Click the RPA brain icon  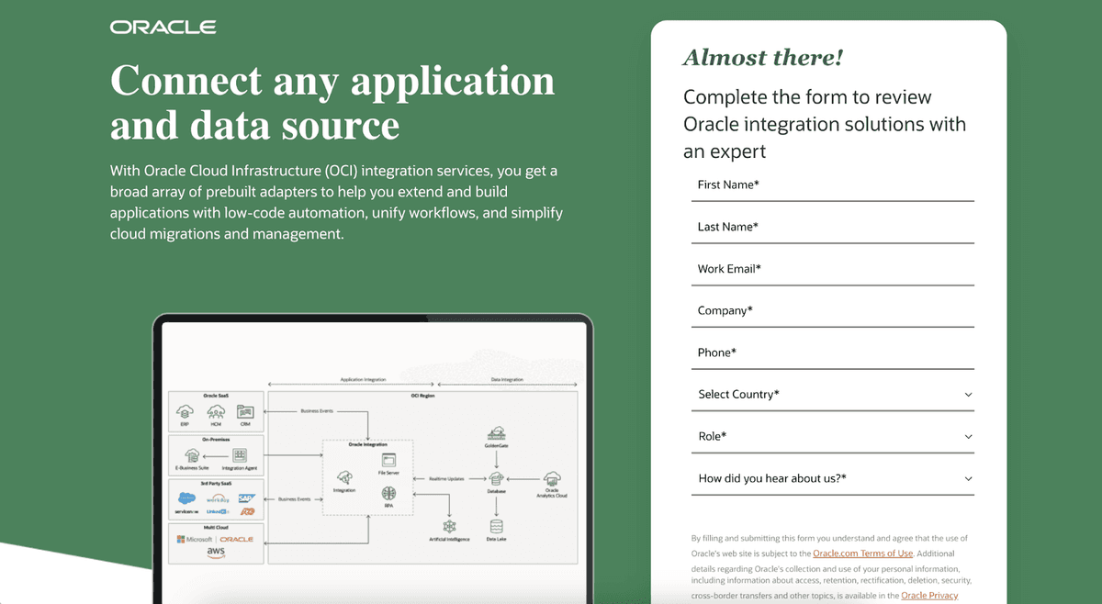click(x=388, y=494)
